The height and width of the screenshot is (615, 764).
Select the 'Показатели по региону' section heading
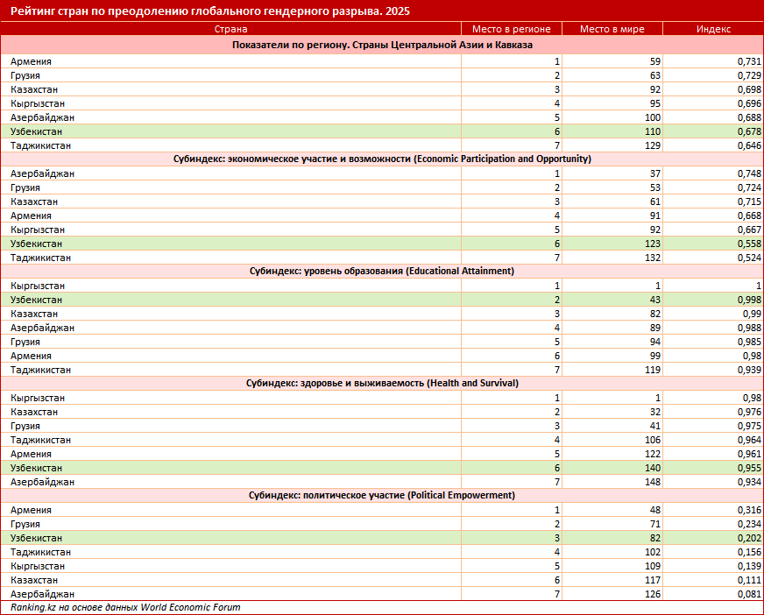pos(382,44)
